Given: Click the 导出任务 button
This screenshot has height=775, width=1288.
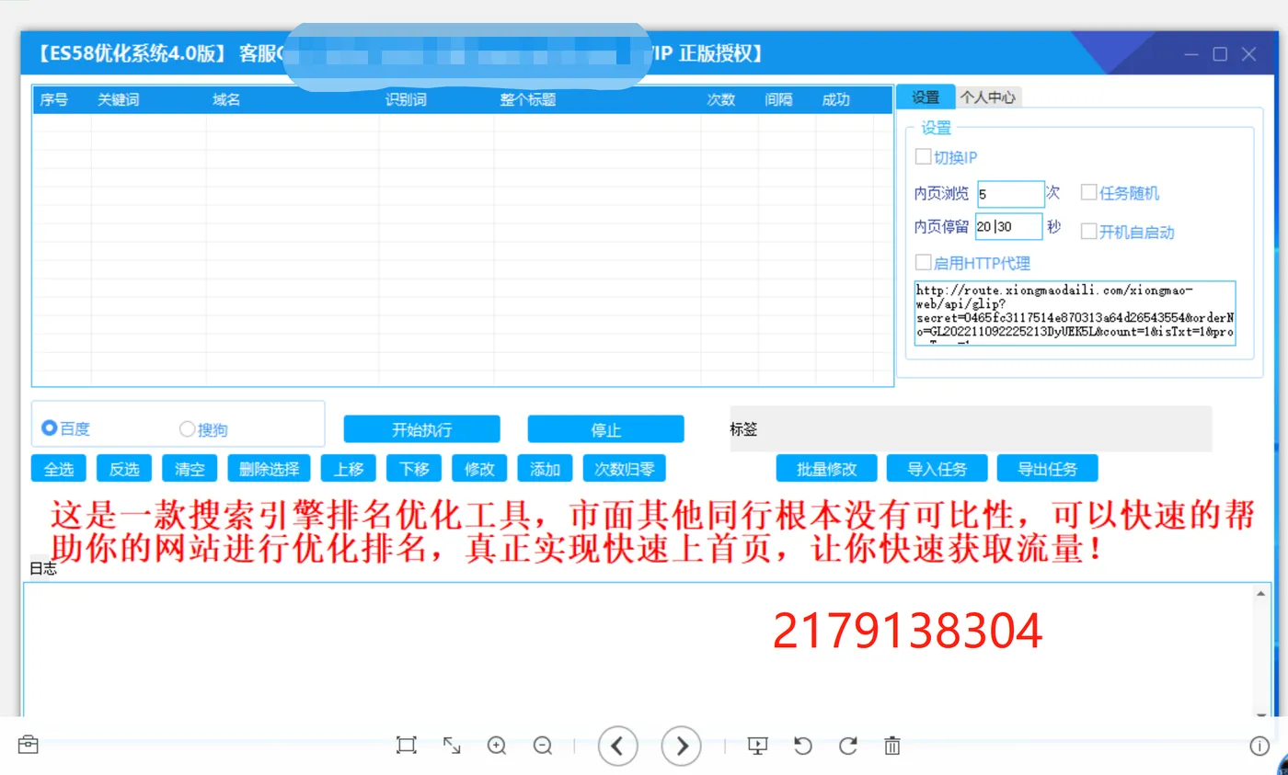Looking at the screenshot, I should click(x=1048, y=469).
